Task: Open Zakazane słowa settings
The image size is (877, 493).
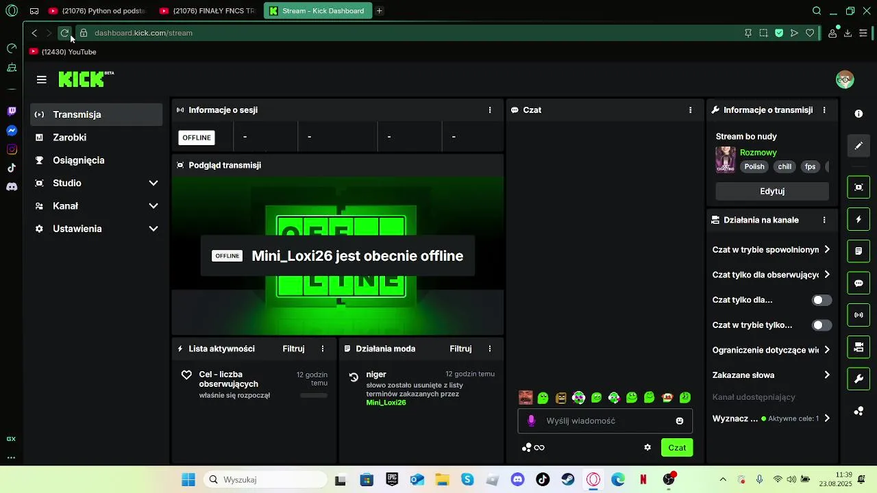Action: coord(771,375)
